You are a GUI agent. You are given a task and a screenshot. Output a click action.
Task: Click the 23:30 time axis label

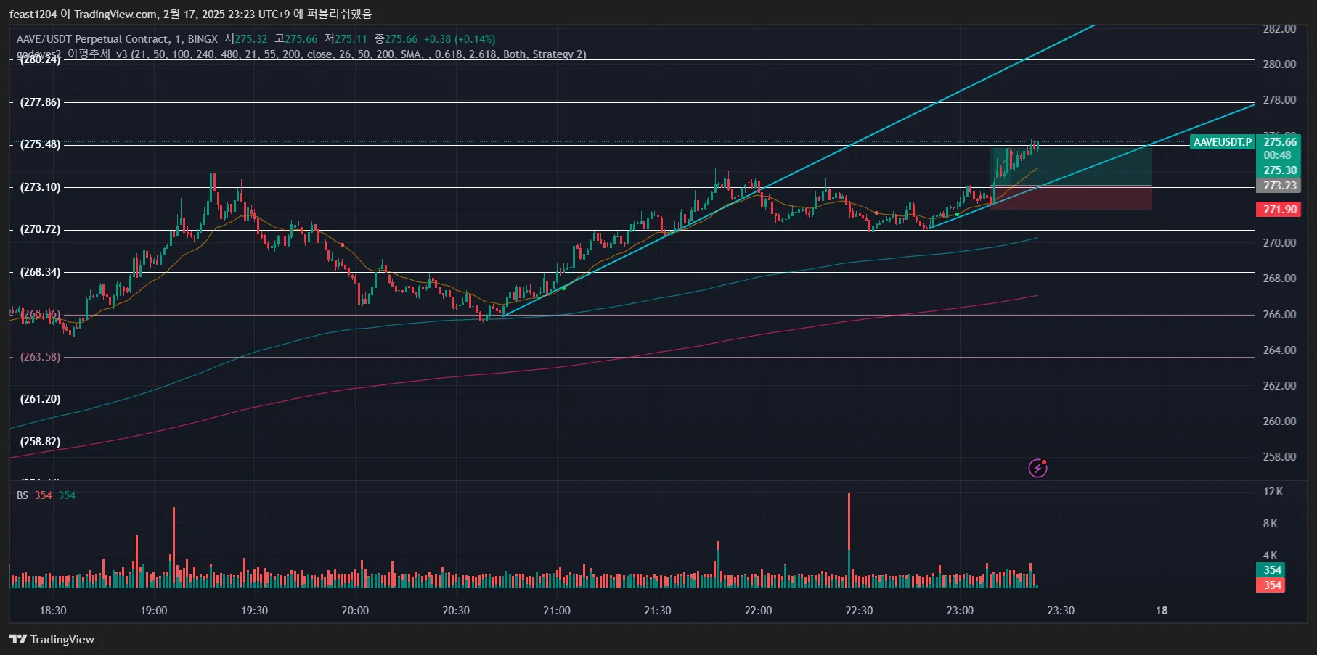coord(1061,611)
